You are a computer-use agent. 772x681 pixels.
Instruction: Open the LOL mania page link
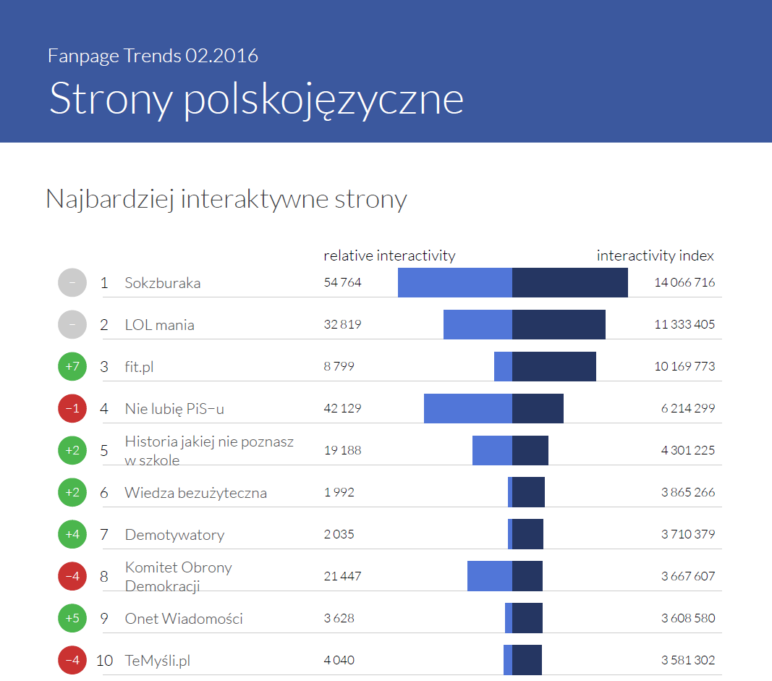point(159,325)
